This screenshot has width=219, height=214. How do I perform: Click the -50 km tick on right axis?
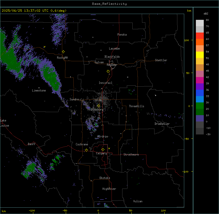tap(186, 139)
